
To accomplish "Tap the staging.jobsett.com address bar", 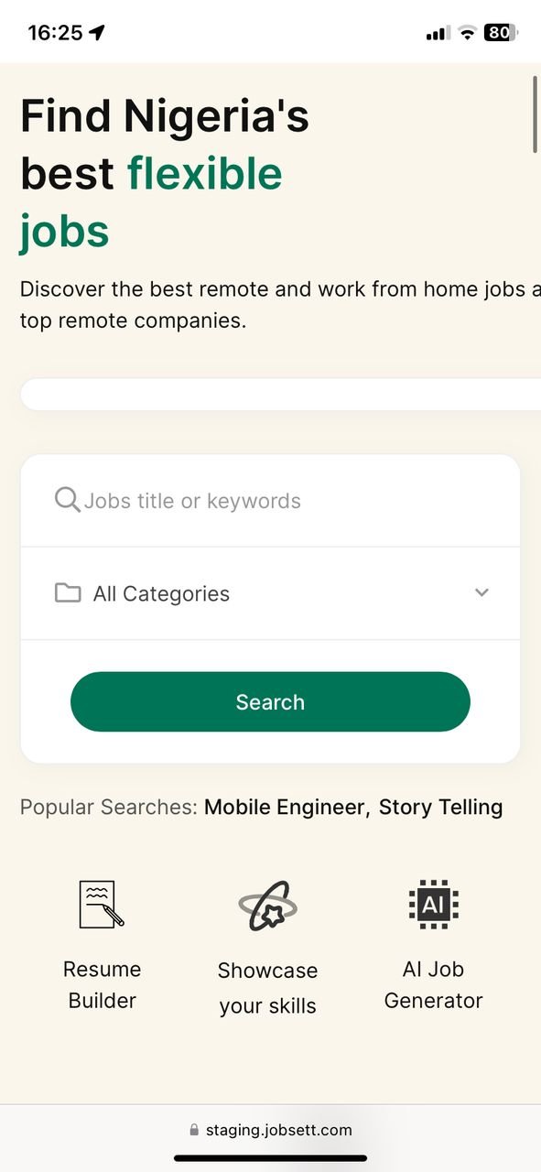I will point(270,1130).
